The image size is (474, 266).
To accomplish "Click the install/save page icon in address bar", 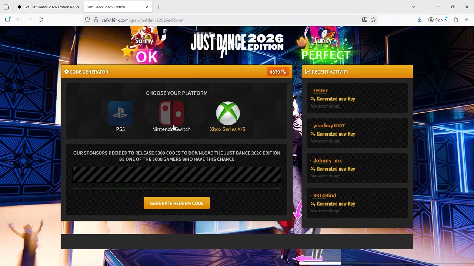I will 364,20.
